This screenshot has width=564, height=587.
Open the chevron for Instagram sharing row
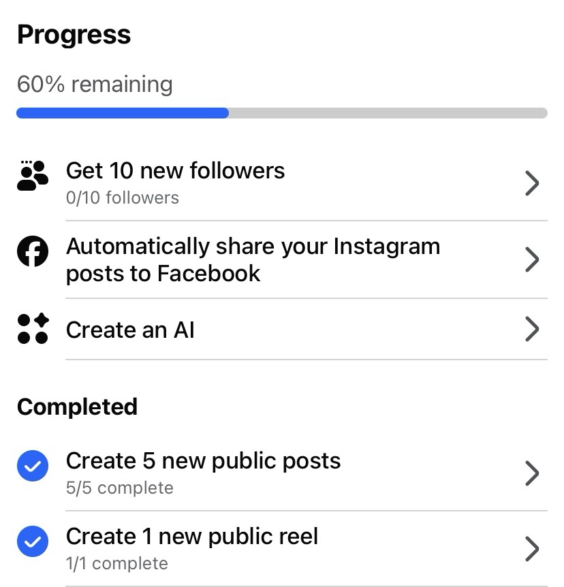tap(532, 259)
